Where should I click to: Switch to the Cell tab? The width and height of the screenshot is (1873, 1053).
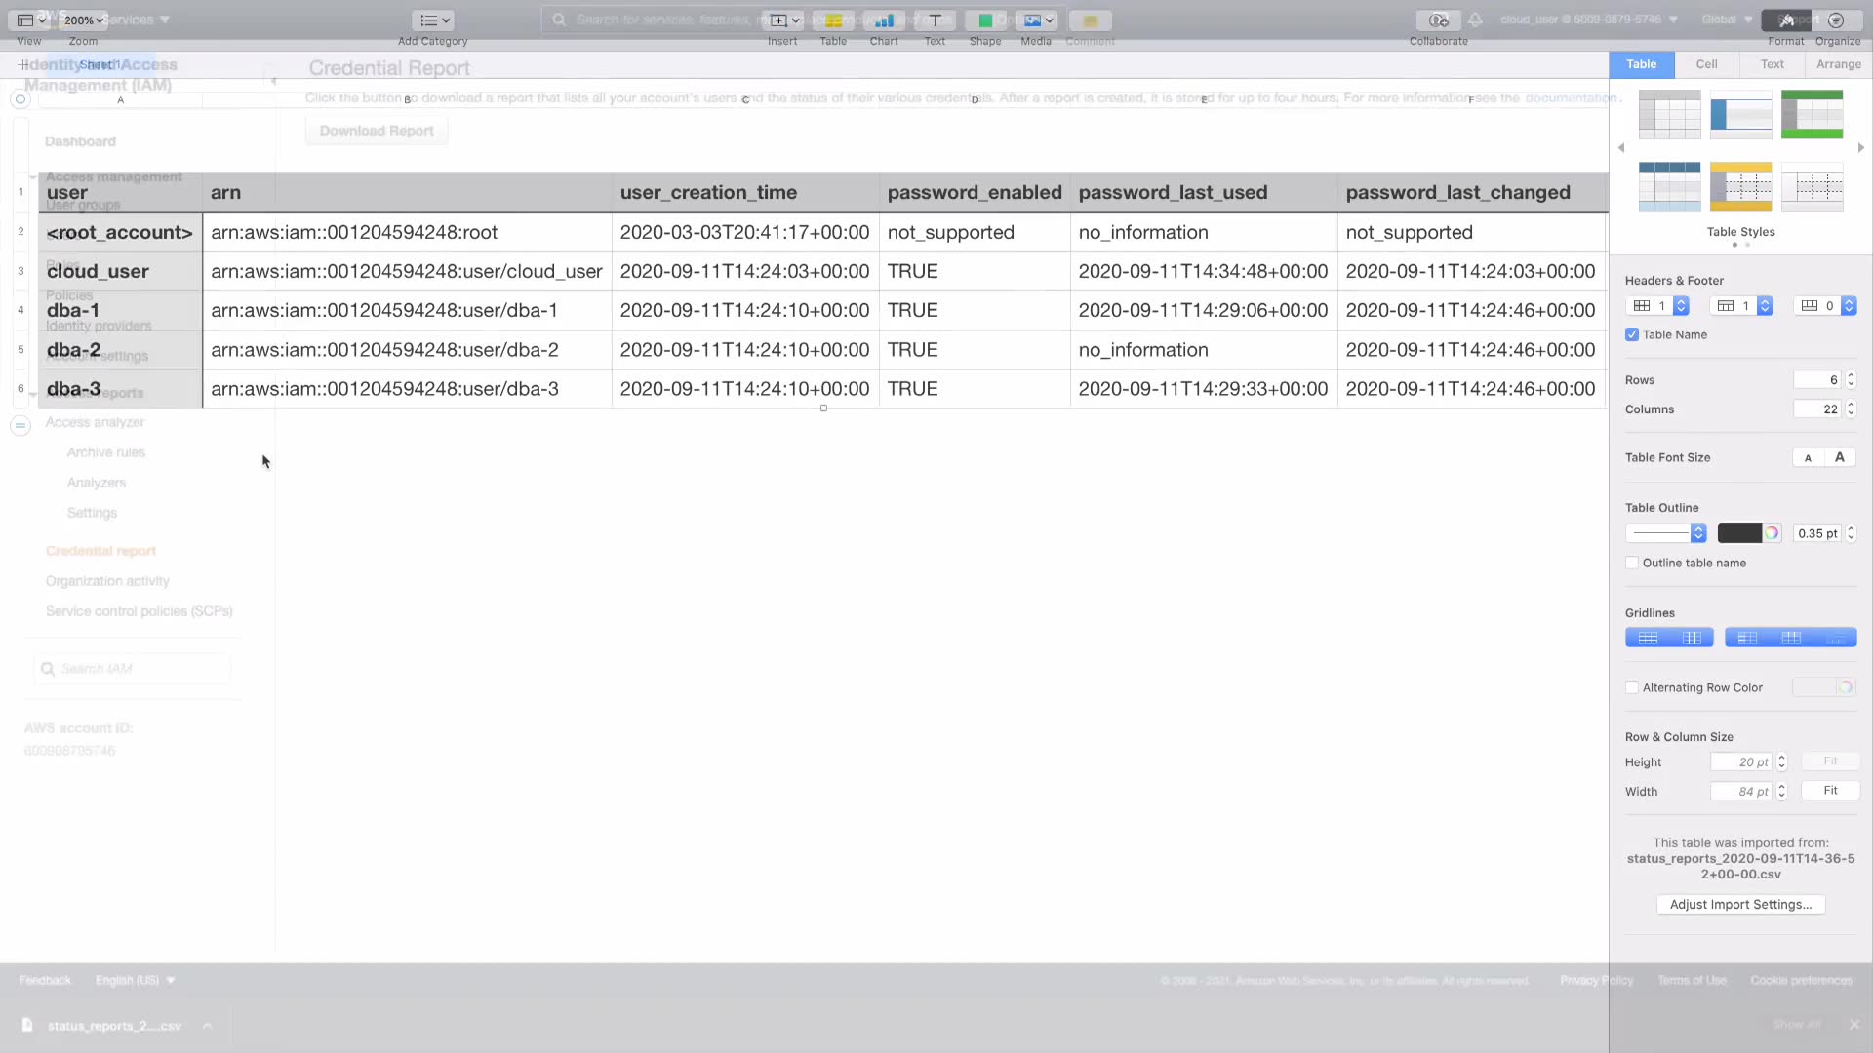tap(1706, 64)
